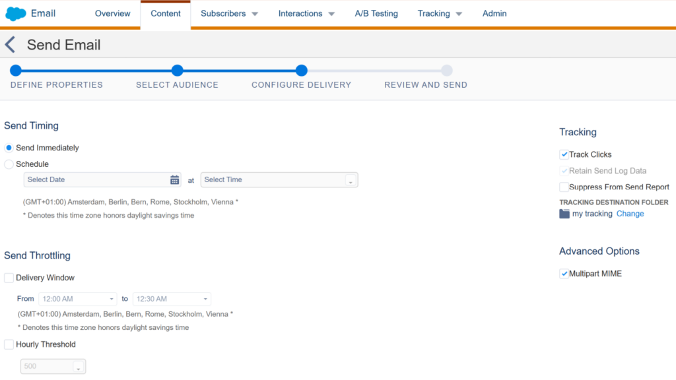Go back with the left chevron arrow
Screen dimensions: 676x380
[10, 45]
